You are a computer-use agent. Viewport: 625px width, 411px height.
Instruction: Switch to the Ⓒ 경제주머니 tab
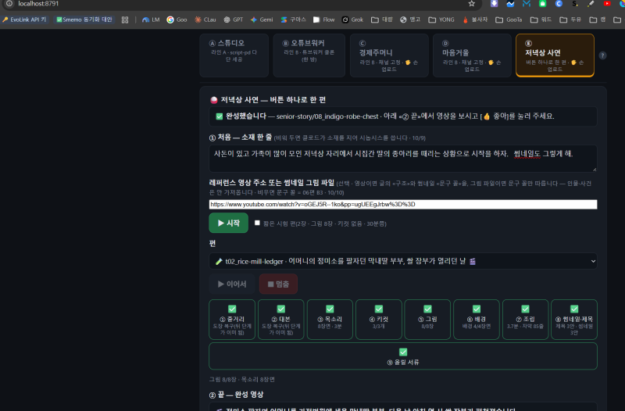389,55
